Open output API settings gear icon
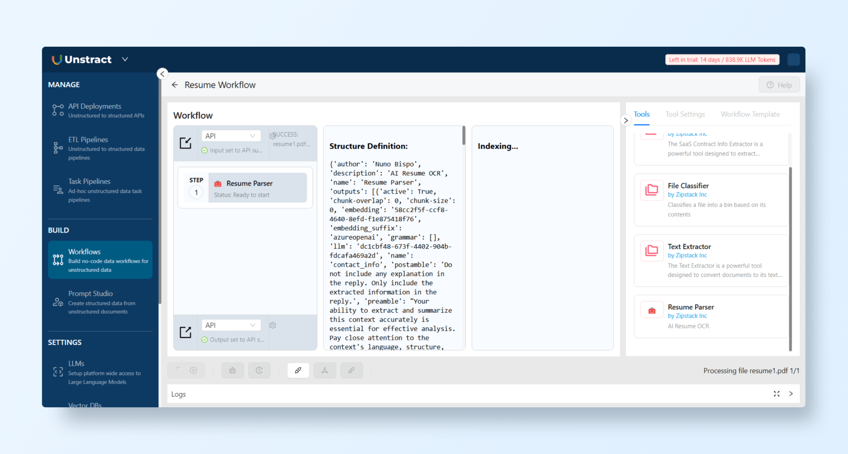Screen dimensions: 848x454 [x=272, y=325]
